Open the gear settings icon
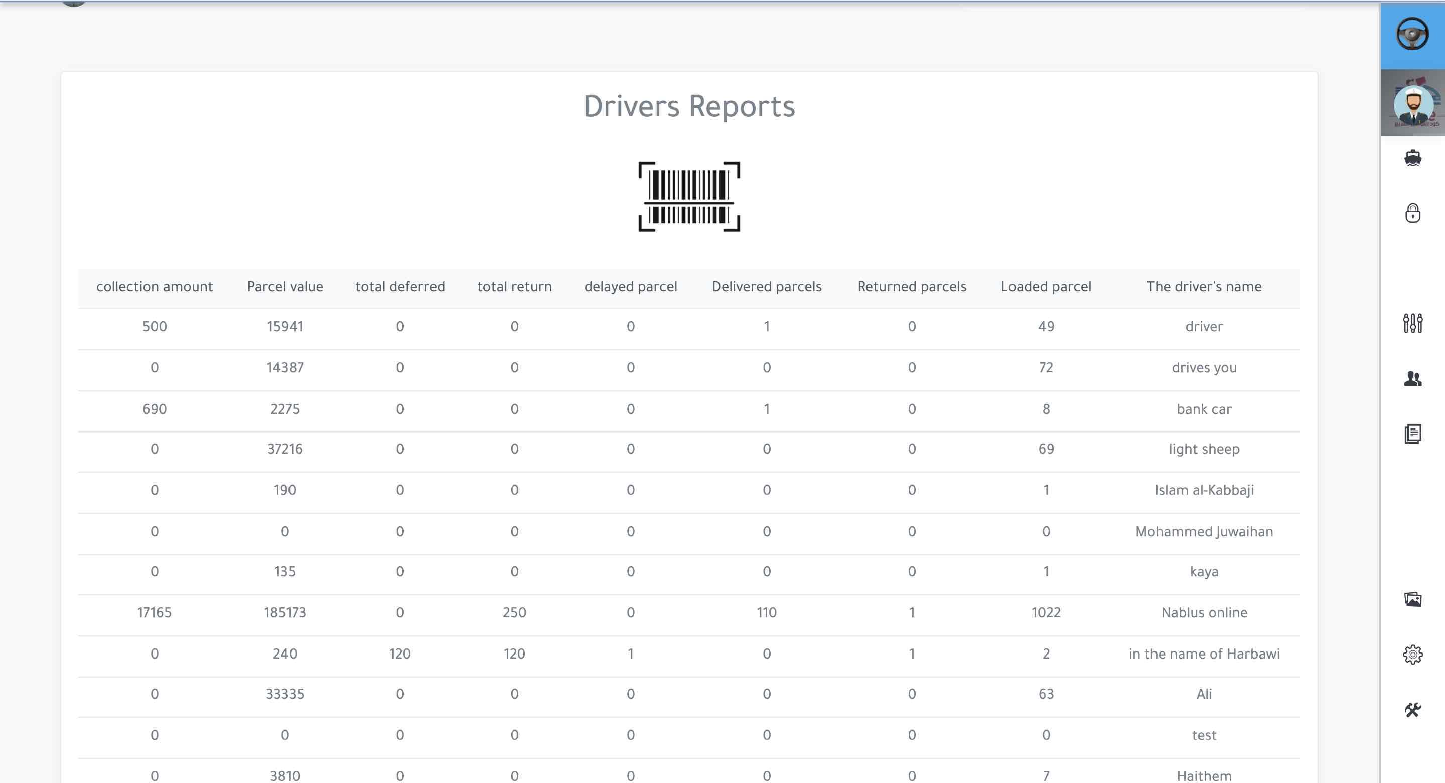Image resolution: width=1445 pixels, height=783 pixels. coord(1412,655)
